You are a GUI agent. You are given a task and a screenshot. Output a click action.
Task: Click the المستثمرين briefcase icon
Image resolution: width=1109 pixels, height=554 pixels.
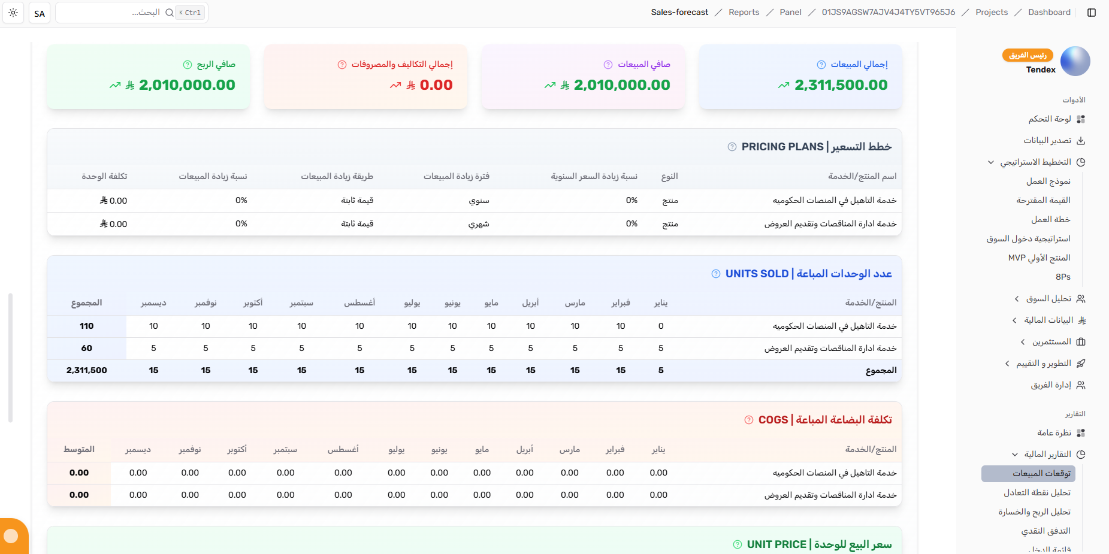pyautogui.click(x=1081, y=342)
